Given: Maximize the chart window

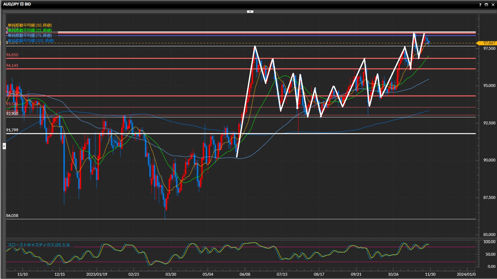Looking at the screenshot, I should click(486, 5).
